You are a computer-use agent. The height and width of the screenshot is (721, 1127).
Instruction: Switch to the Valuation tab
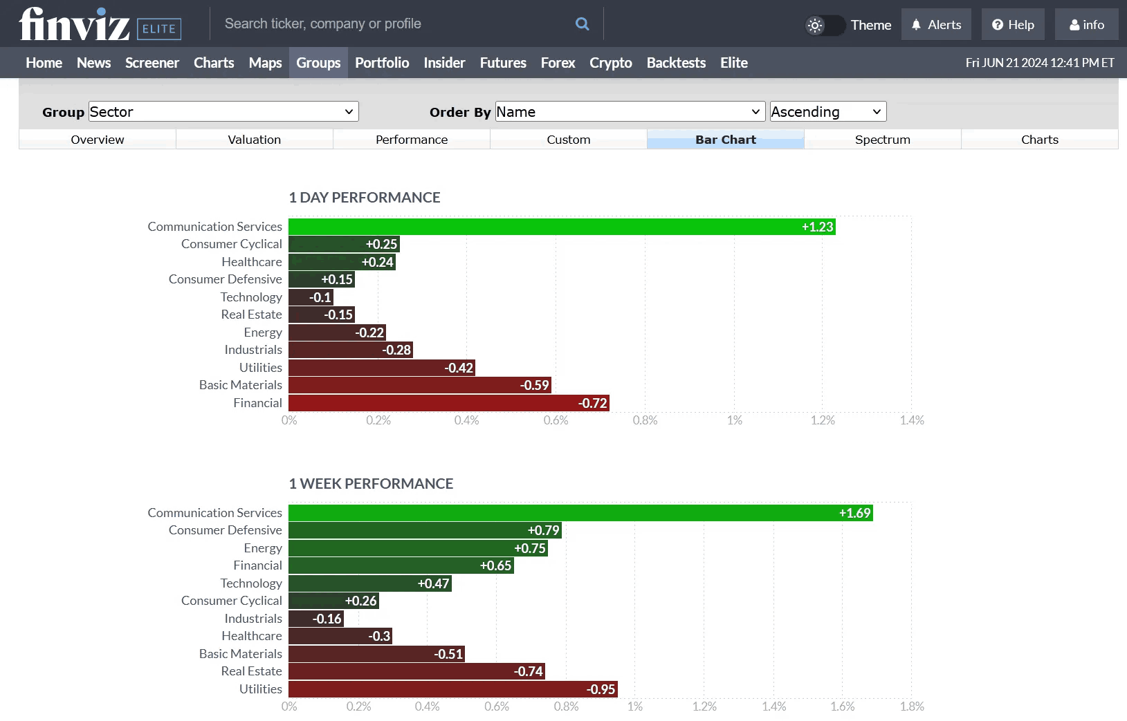[x=254, y=139]
